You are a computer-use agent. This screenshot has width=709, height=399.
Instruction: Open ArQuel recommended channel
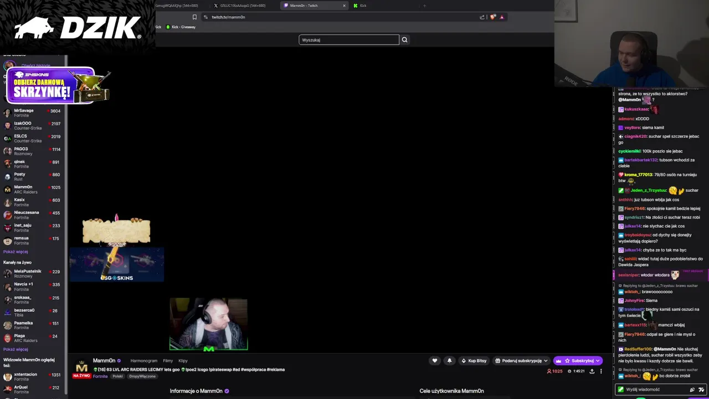[33, 390]
